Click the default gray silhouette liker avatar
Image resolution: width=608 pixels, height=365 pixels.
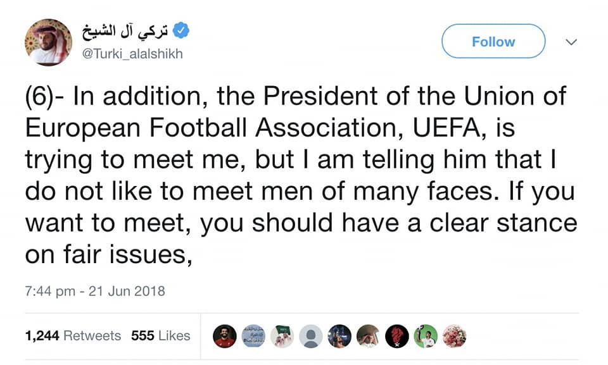pyautogui.click(x=310, y=337)
